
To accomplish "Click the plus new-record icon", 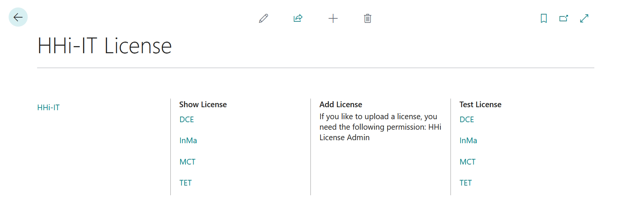I will pos(333,18).
